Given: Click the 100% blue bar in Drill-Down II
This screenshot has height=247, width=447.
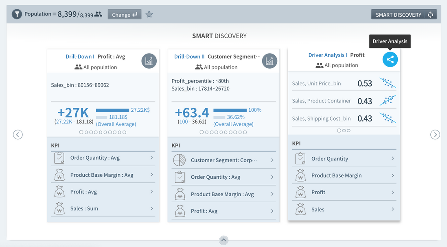Looking at the screenshot, I should click(230, 110).
